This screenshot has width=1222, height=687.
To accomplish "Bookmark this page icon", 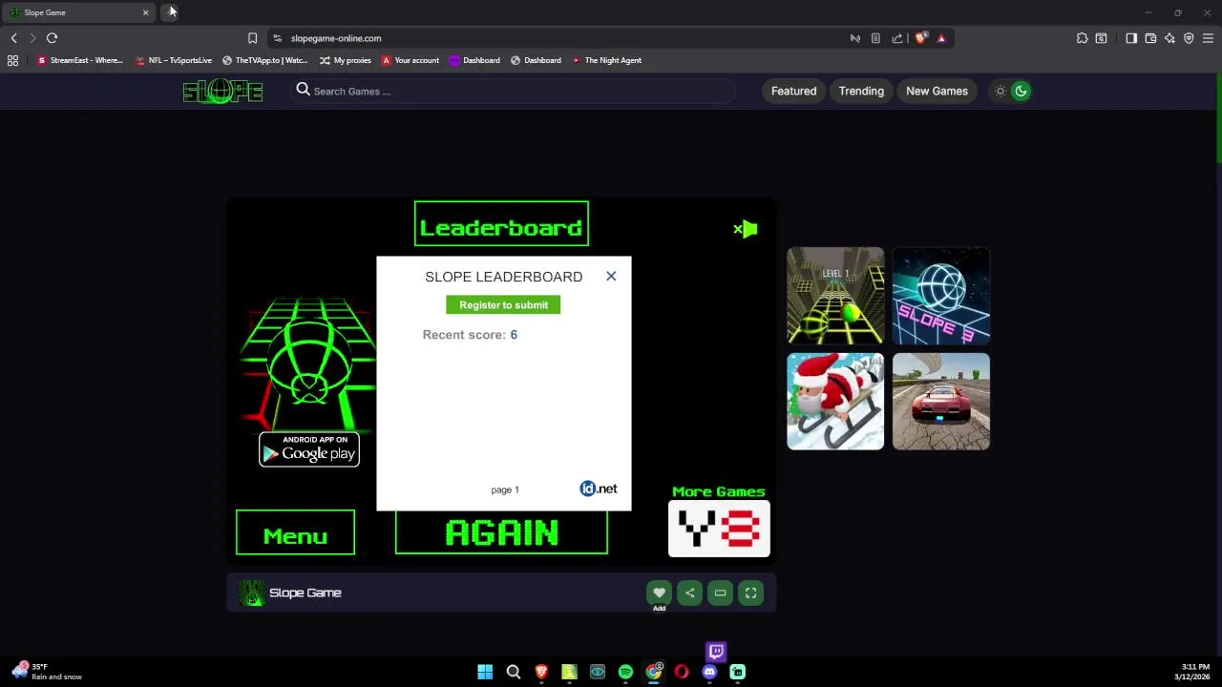I will [x=252, y=38].
